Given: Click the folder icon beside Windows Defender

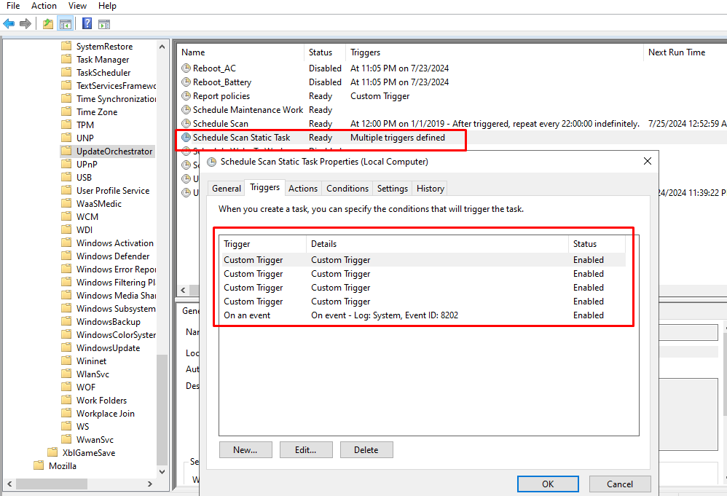Looking at the screenshot, I should click(x=66, y=256).
